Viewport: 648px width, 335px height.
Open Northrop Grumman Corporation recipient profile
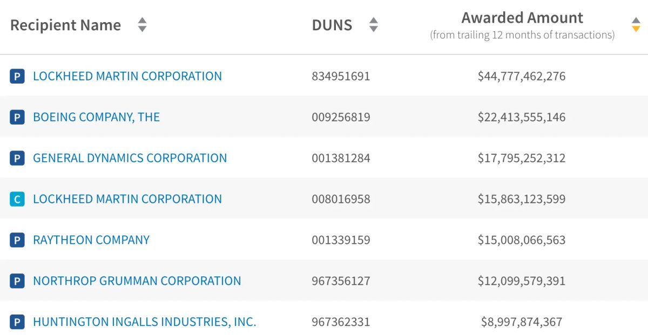point(137,281)
